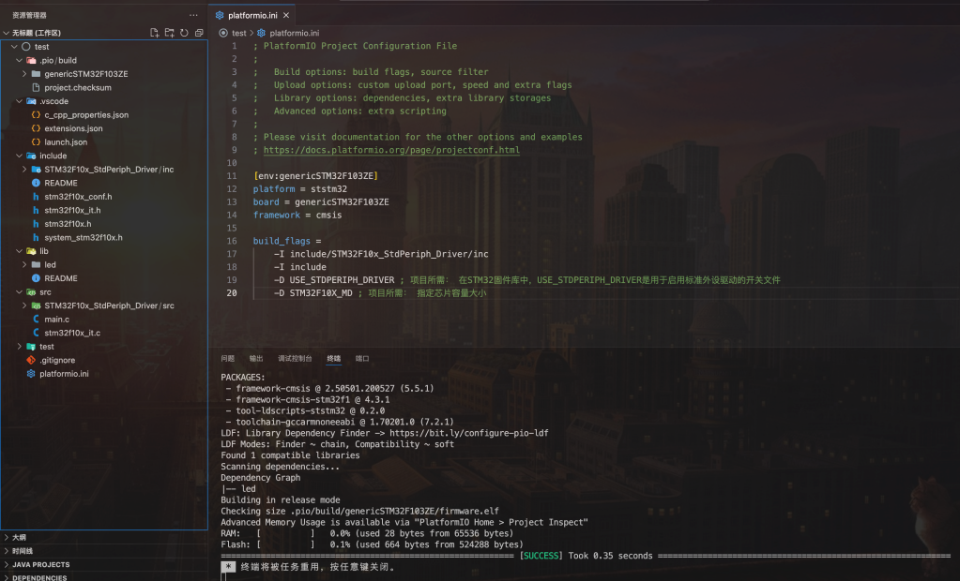Click the 'platform = ststm32' line
The width and height of the screenshot is (960, 581).
pos(300,189)
